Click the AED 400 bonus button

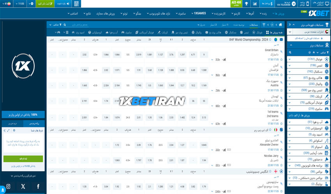coord(236,3)
